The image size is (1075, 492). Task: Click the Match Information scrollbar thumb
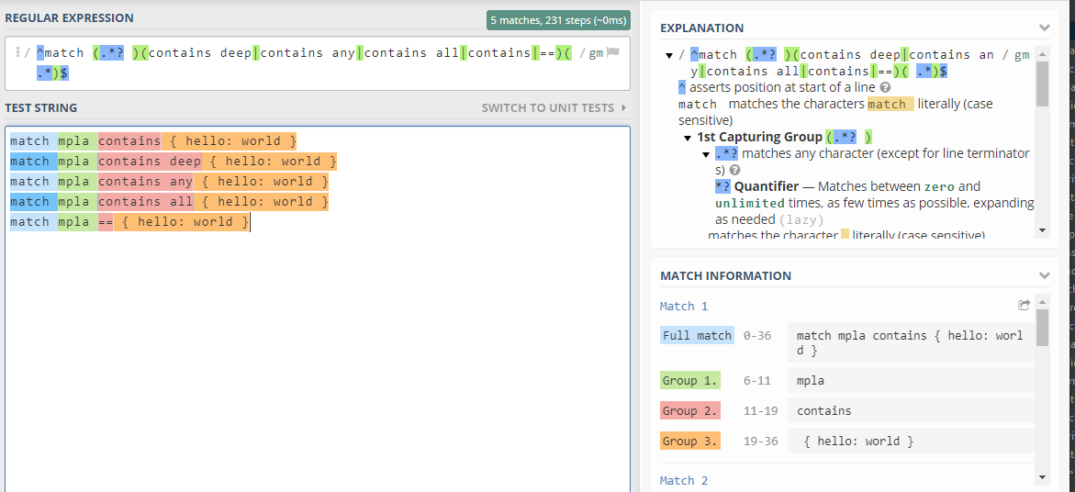(x=1042, y=328)
